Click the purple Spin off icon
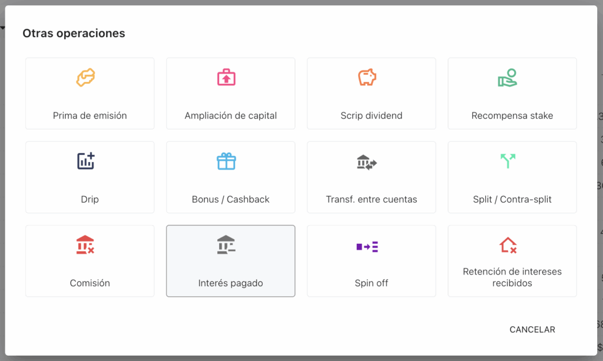Screen dimensions: 603x361 point(367,246)
